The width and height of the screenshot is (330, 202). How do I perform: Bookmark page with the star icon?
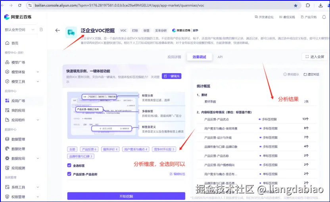point(295,6)
